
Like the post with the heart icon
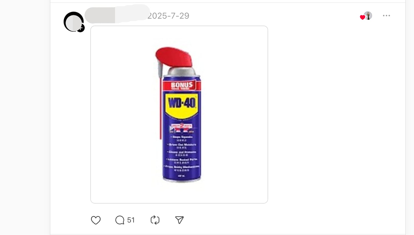tap(96, 220)
